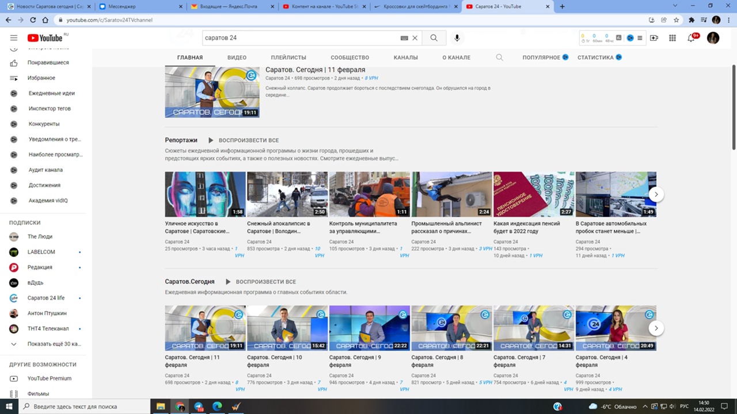Screen dimensions: 737x414
Task: Switch to the Видео channel tab
Action: (237, 57)
